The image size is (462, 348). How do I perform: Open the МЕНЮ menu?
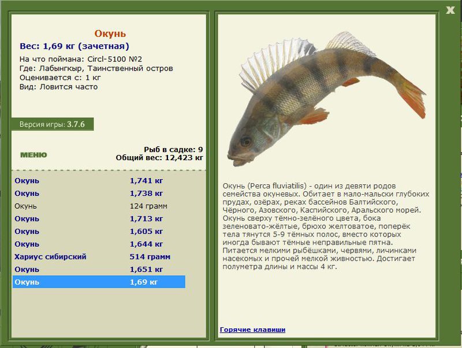[33, 155]
